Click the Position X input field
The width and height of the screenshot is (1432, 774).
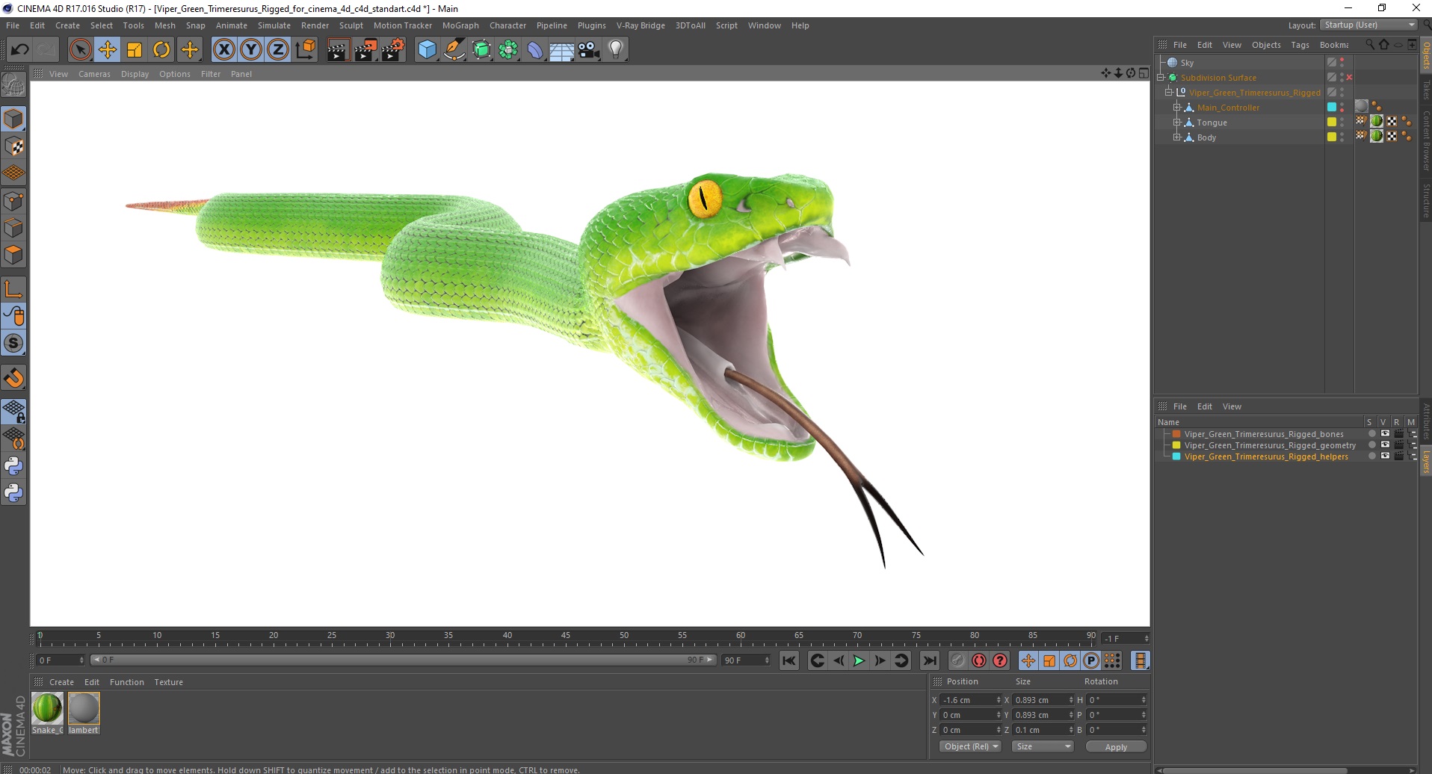point(970,700)
